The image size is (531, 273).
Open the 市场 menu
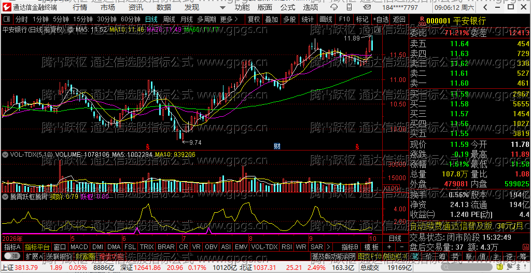[x=108, y=7]
